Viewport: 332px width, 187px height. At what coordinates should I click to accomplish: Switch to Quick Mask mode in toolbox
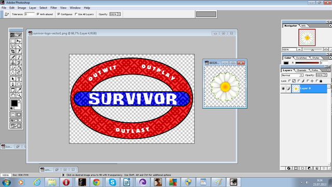[19, 114]
